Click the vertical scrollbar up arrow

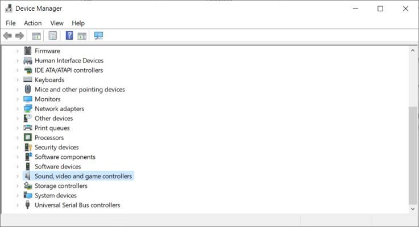(413, 51)
